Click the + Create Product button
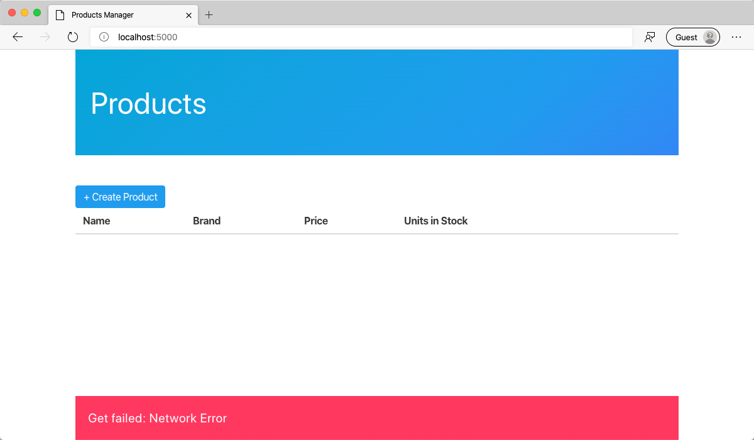Screen dimensions: 754x440 tap(120, 197)
